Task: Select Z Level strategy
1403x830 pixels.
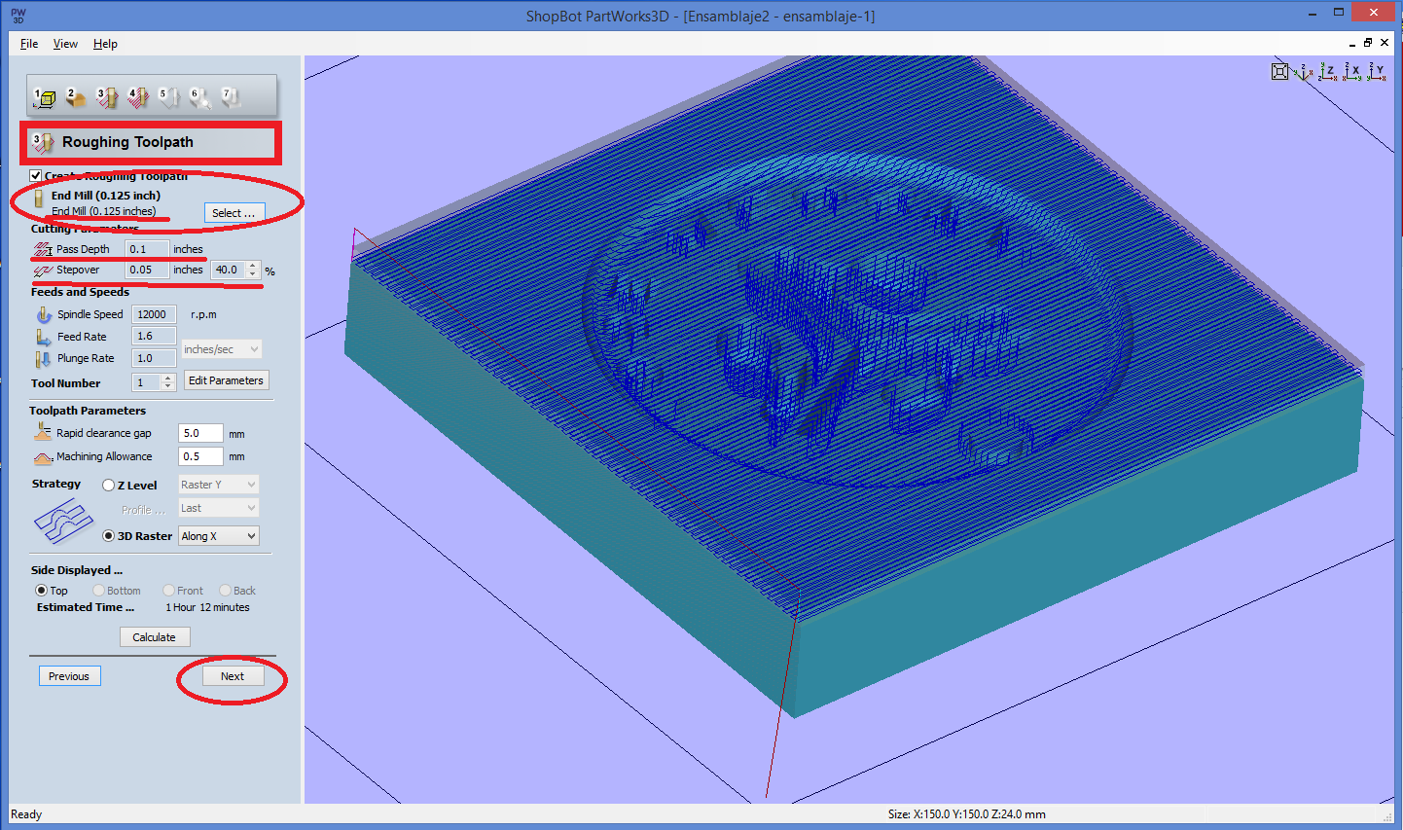Action: coord(109,486)
